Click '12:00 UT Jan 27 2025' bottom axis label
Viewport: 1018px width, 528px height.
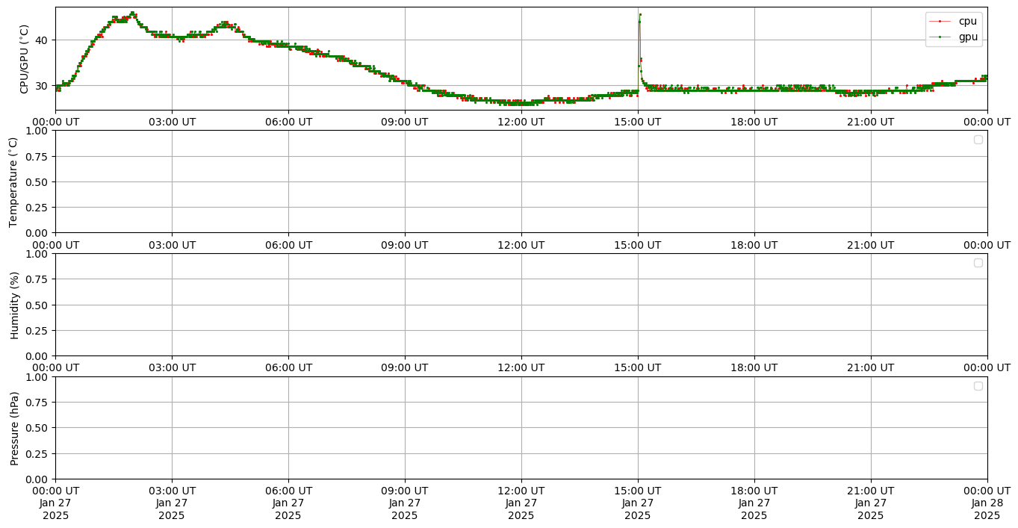521,503
